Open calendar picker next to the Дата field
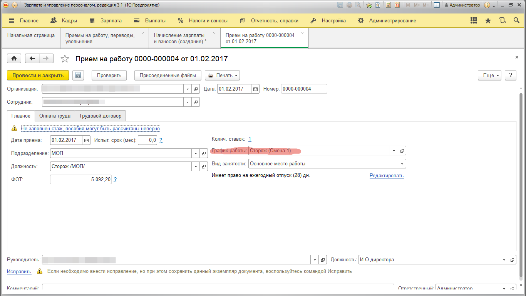The width and height of the screenshot is (526, 296). pyautogui.click(x=255, y=89)
